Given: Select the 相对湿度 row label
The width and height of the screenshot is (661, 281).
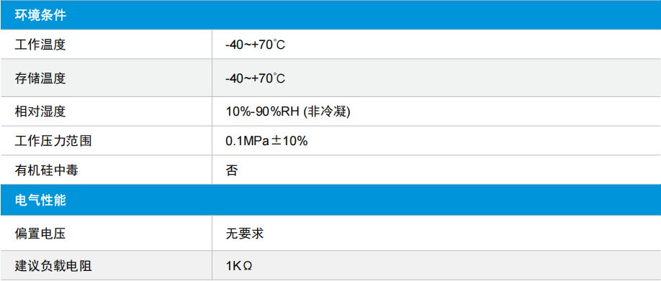Looking at the screenshot, I should 40,111.
